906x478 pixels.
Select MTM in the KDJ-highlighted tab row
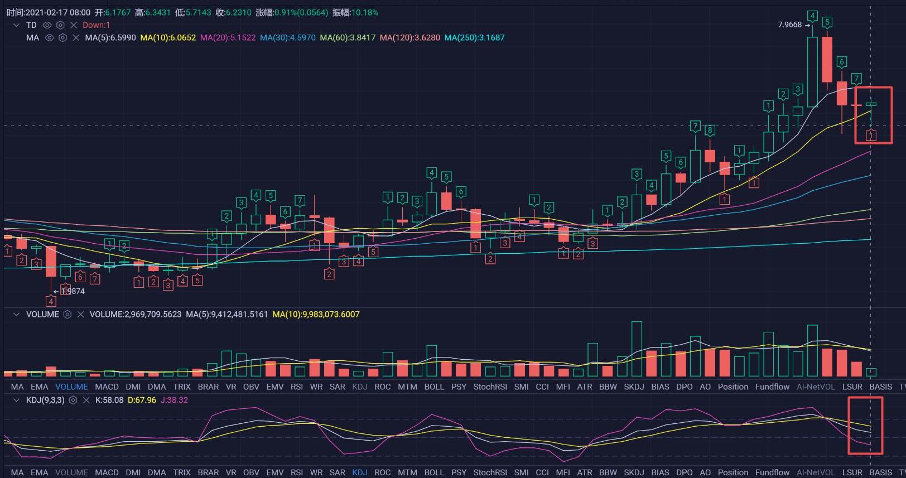click(x=407, y=472)
